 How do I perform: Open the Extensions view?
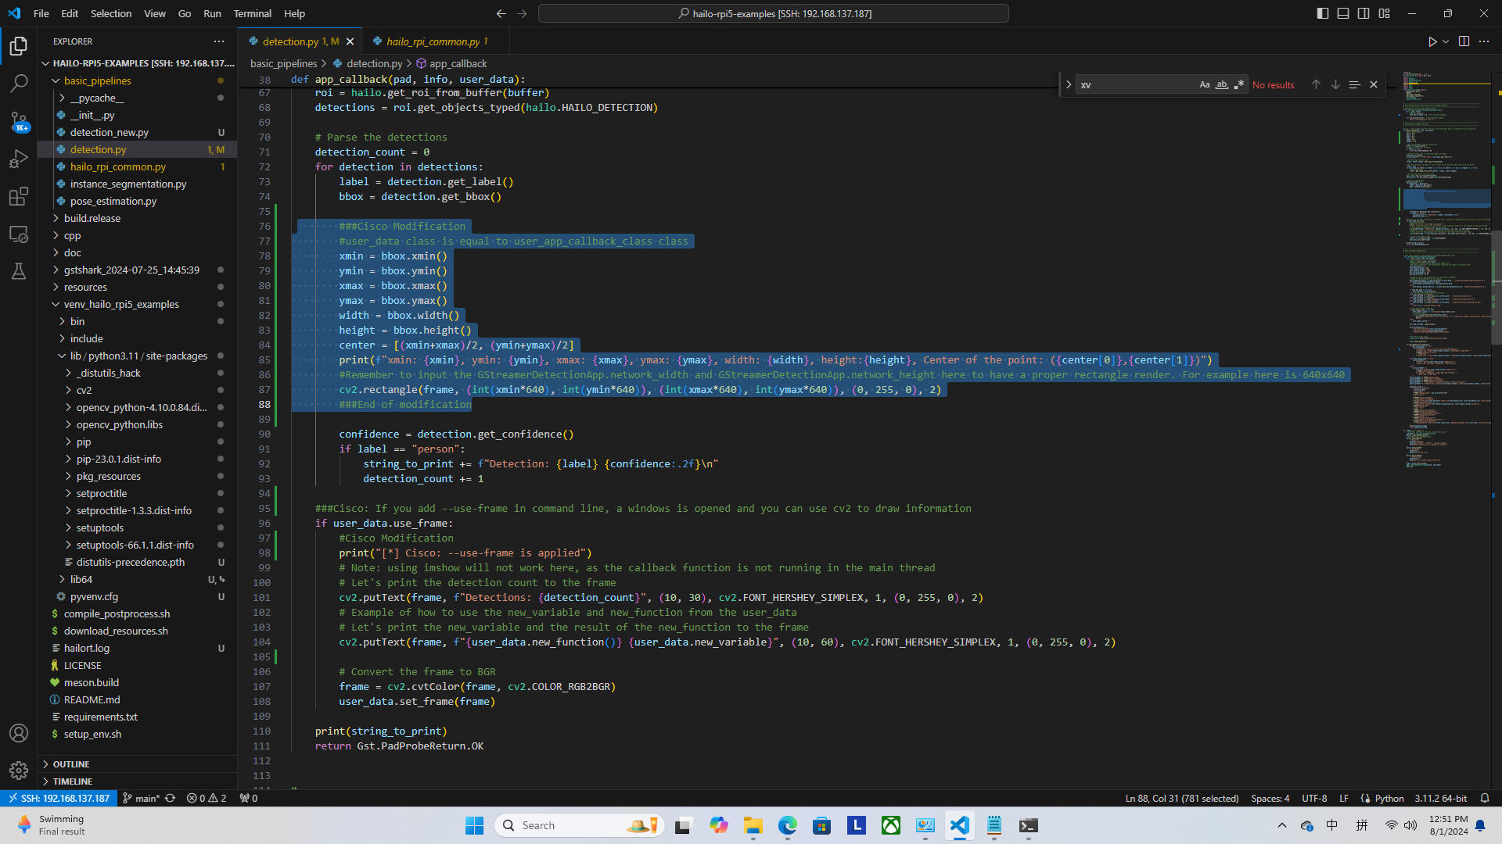pos(19,196)
